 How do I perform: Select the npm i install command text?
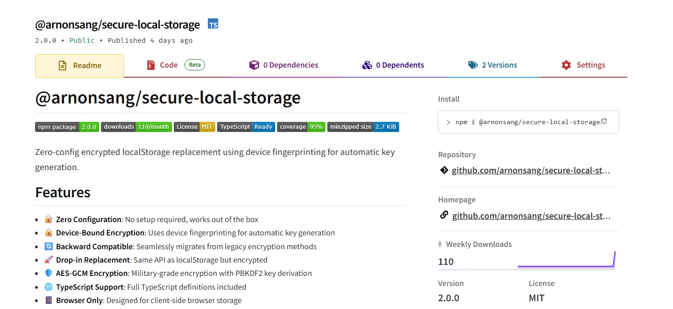point(528,122)
